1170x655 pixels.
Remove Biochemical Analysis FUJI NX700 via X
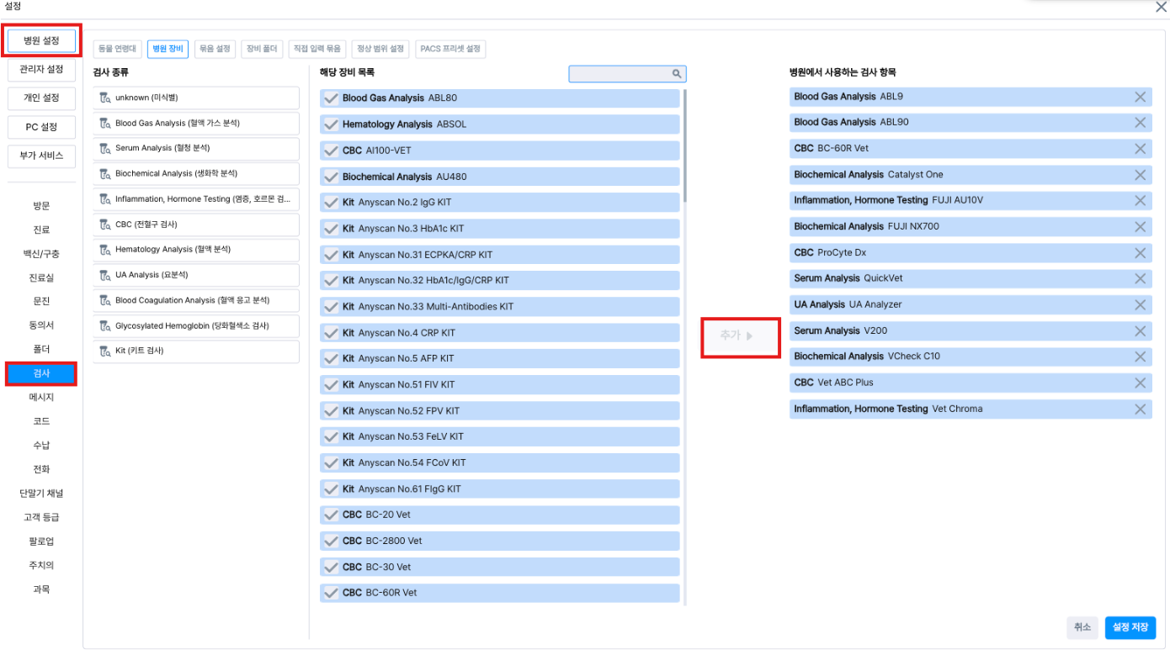1141,227
